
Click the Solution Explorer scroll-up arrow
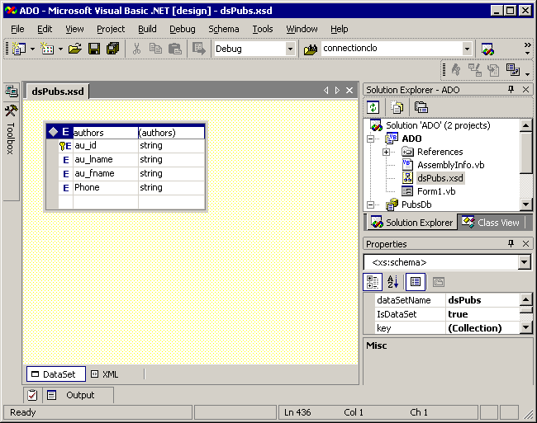point(525,125)
